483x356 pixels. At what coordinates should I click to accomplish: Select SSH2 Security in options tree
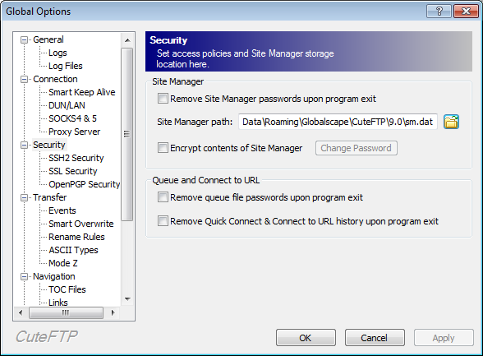coord(76,158)
